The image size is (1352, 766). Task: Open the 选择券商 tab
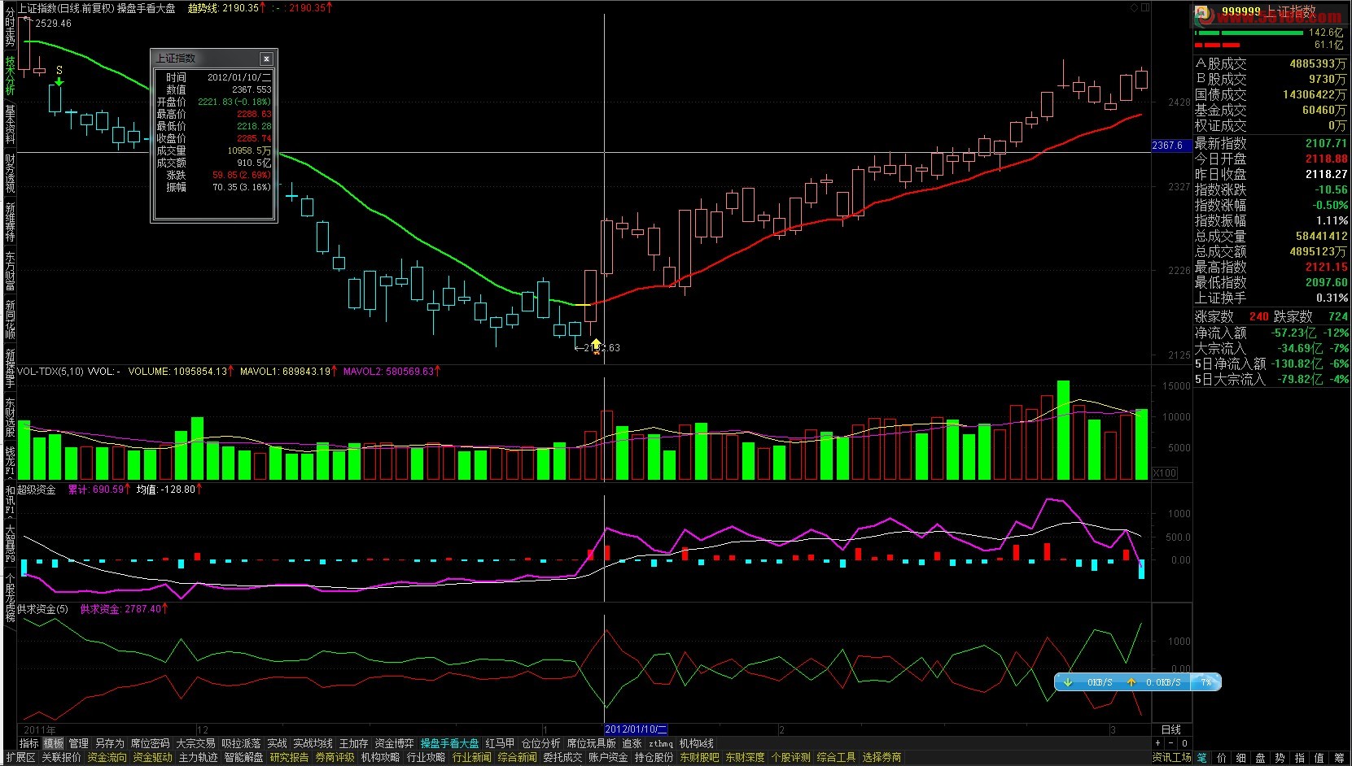tap(882, 757)
